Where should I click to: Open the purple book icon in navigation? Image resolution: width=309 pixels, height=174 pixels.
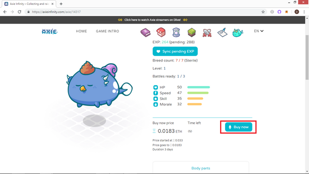point(145,32)
